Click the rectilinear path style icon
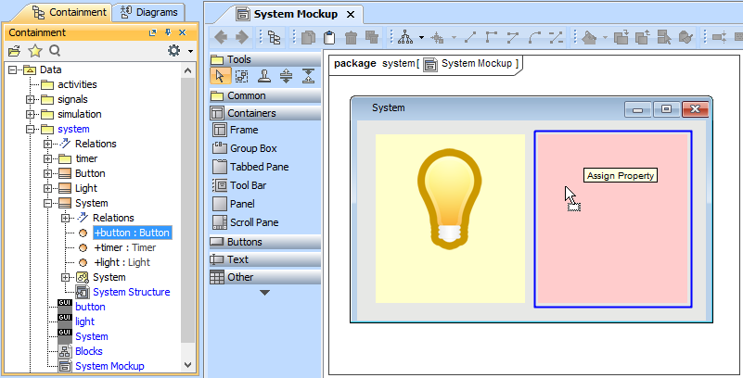Image resolution: width=743 pixels, height=378 pixels. pos(492,37)
